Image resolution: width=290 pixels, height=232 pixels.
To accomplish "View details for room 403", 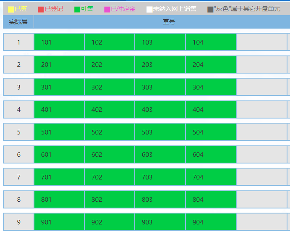I will (x=160, y=109).
